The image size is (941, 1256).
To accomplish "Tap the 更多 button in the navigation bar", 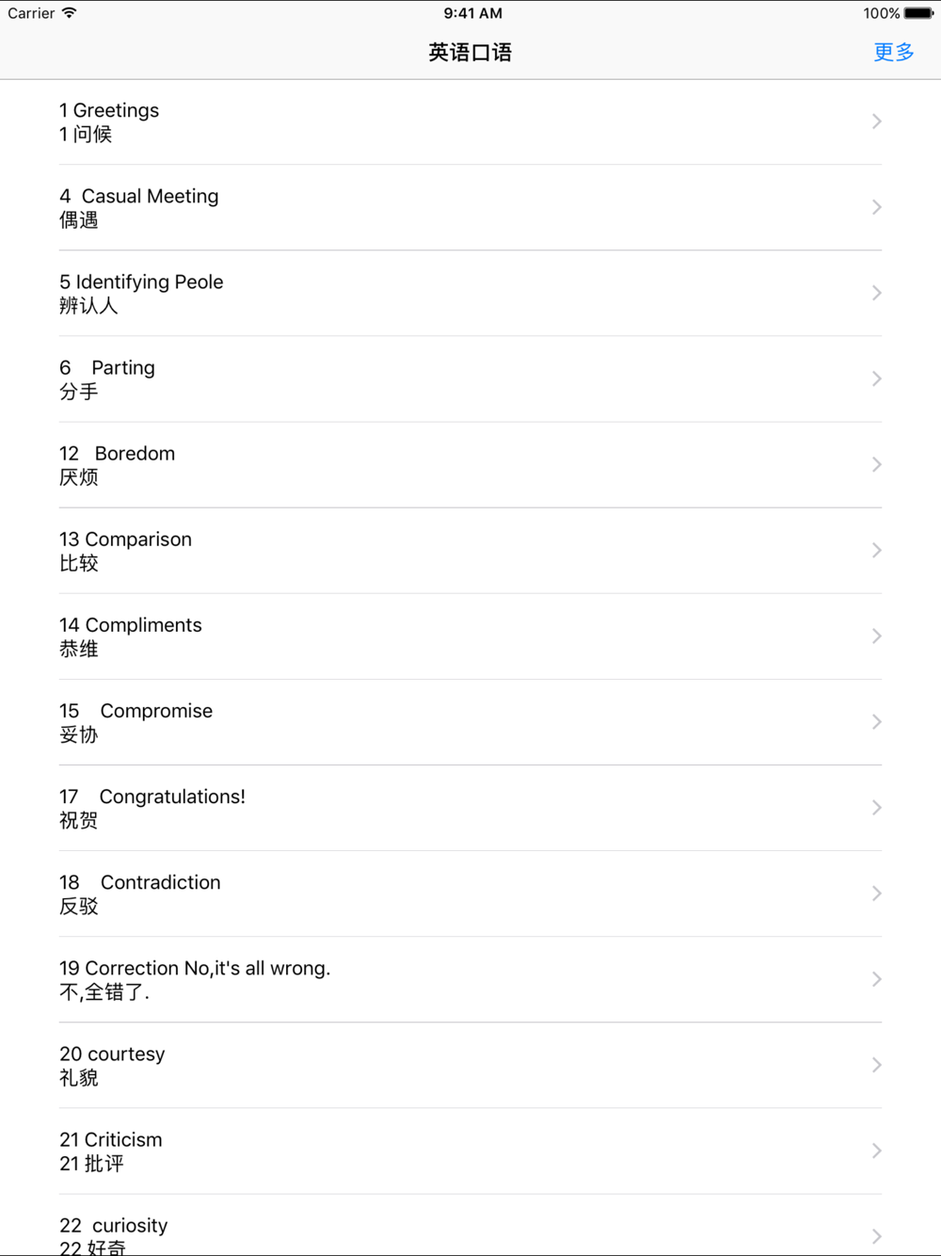I will click(x=893, y=53).
